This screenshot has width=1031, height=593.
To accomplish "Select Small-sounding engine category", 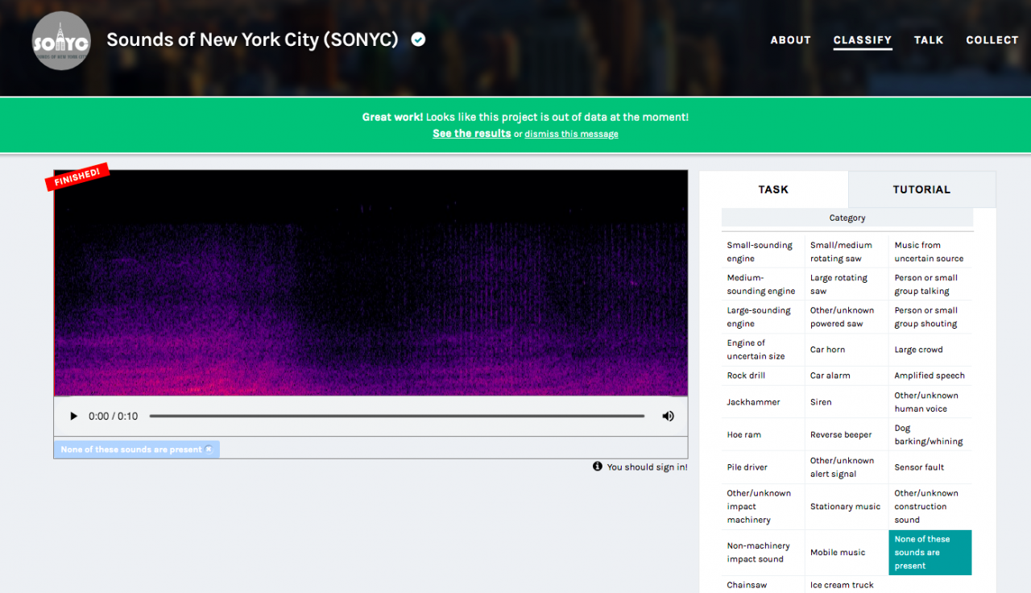I will pos(763,251).
